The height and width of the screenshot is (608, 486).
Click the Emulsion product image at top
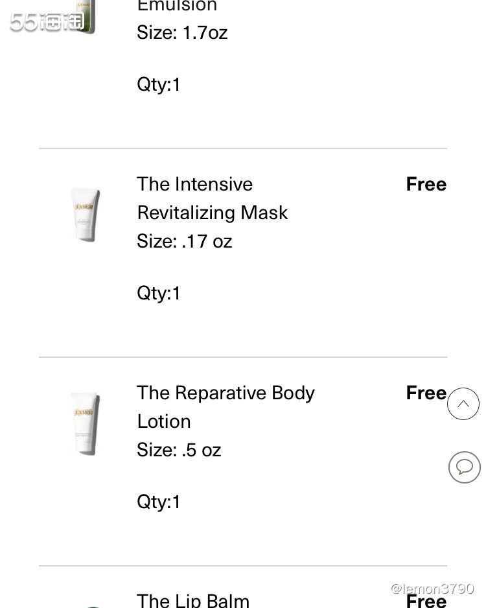(87, 14)
